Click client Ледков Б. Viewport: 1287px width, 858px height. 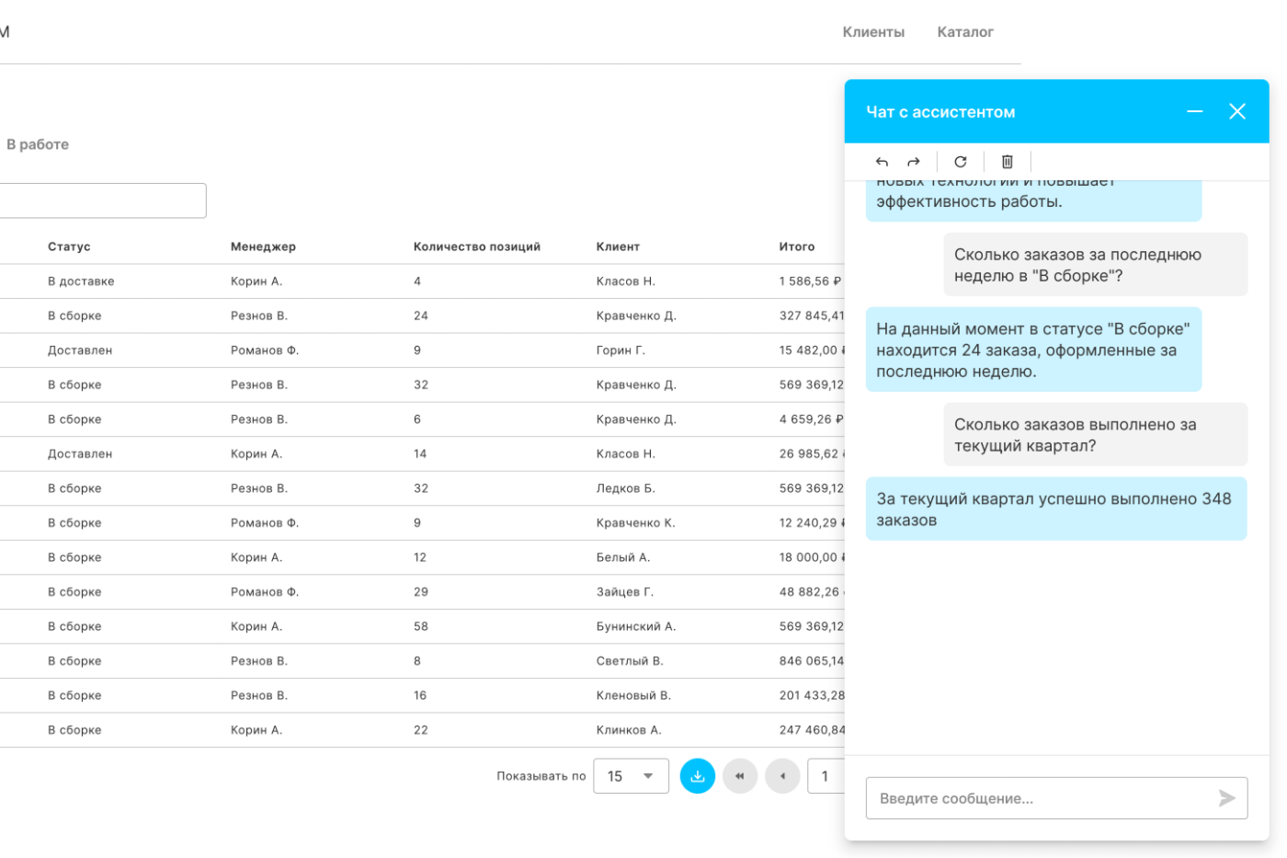pyautogui.click(x=626, y=488)
